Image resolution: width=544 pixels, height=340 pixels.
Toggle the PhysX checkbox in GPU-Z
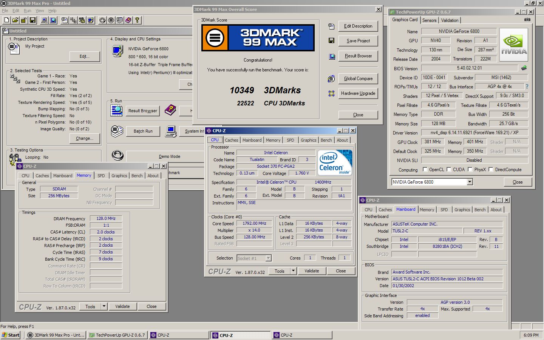pos(470,170)
